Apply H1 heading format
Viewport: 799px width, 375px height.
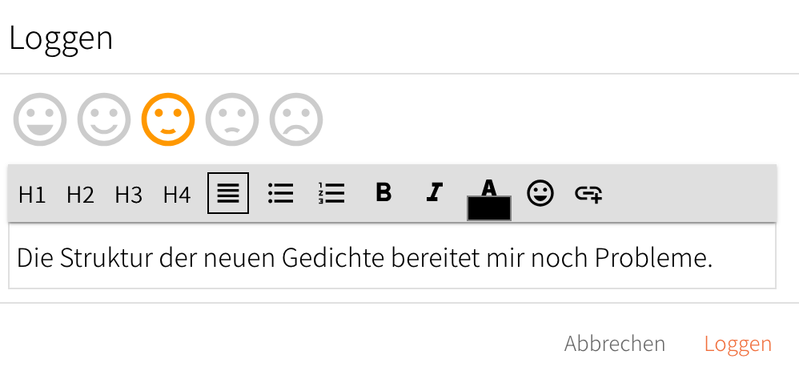tap(32, 194)
